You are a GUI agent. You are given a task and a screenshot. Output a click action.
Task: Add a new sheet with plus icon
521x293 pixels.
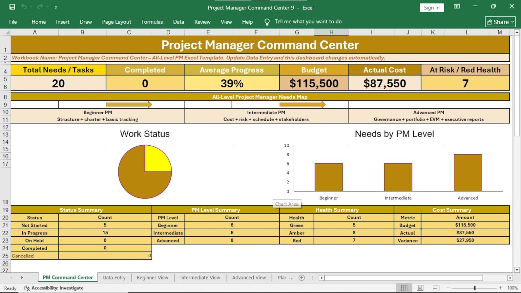pos(302,278)
